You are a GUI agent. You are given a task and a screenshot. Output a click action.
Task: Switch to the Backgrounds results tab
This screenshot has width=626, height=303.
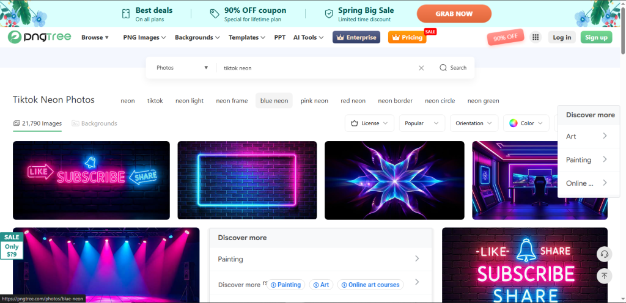[x=94, y=123]
